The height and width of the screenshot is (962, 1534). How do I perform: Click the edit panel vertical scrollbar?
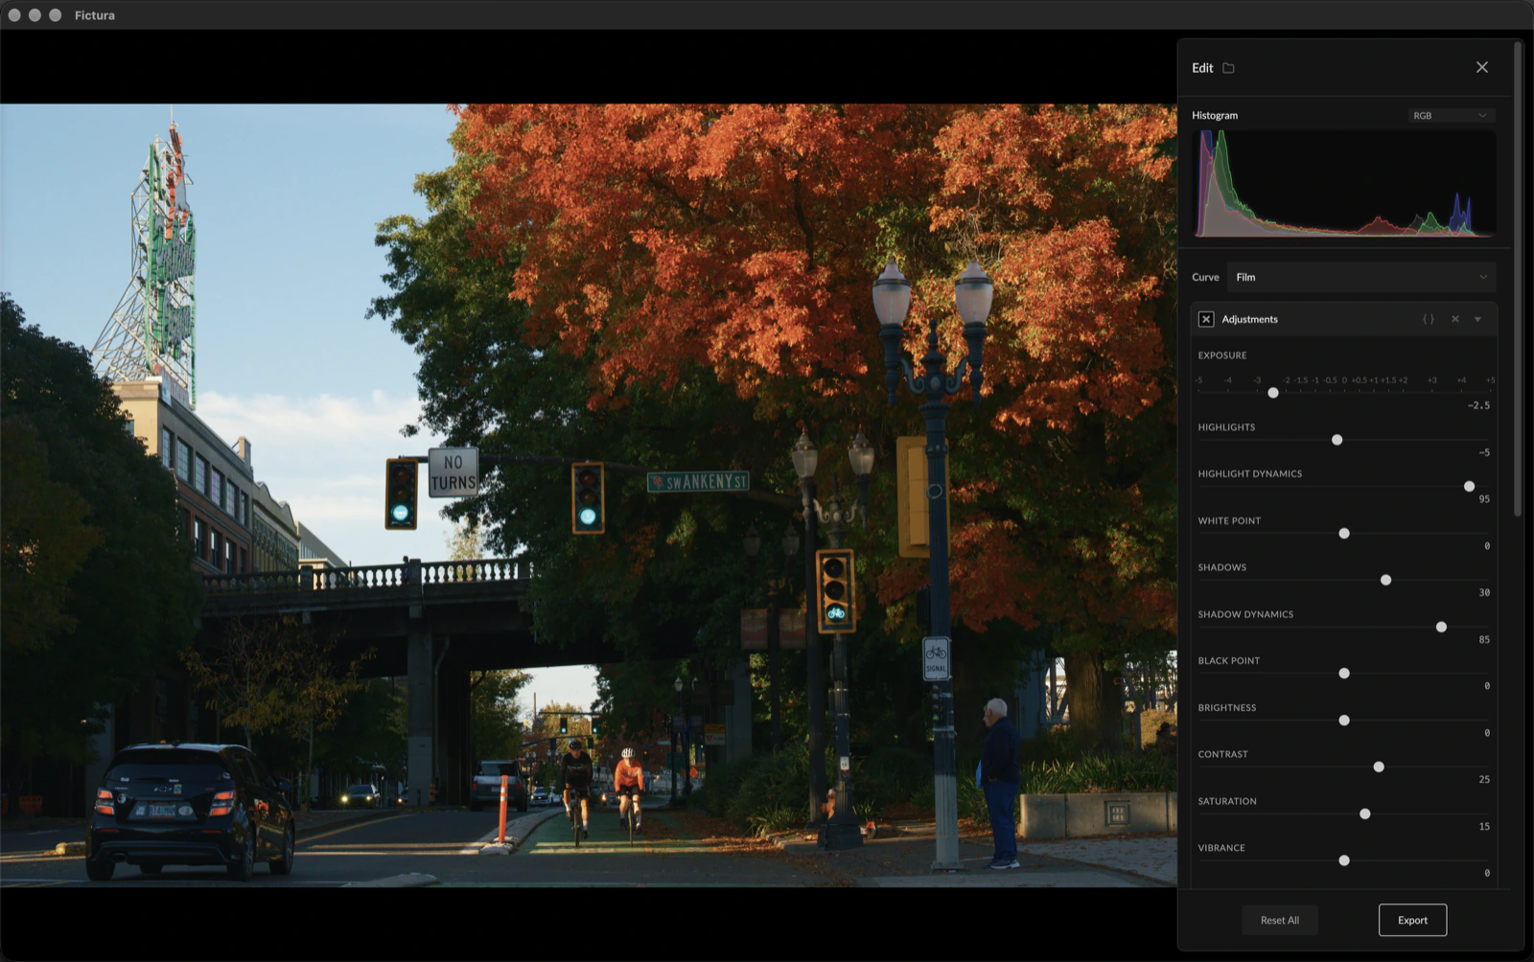1518,278
